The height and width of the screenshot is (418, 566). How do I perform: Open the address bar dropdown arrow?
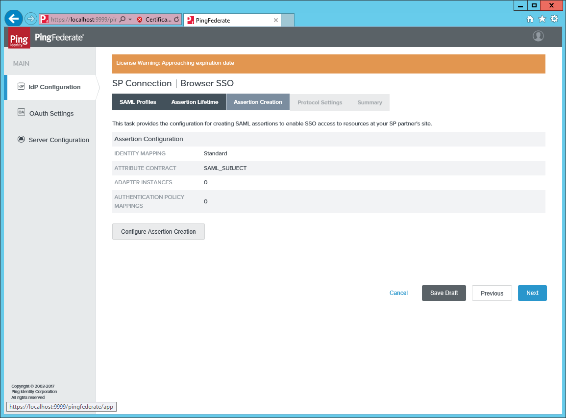(x=130, y=20)
